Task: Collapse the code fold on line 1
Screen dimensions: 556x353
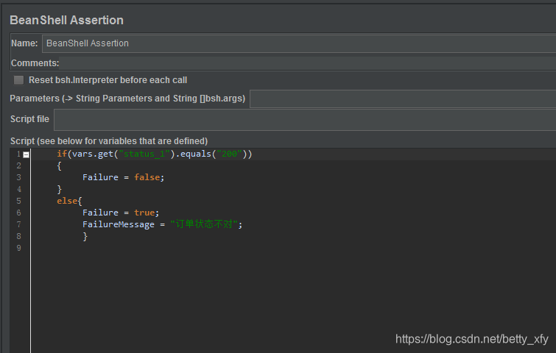Action: pyautogui.click(x=26, y=154)
